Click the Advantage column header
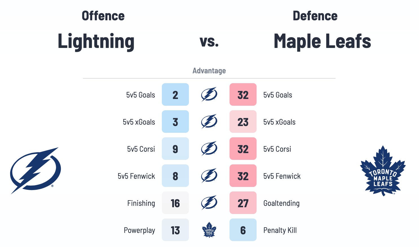The width and height of the screenshot is (419, 247). (x=209, y=70)
